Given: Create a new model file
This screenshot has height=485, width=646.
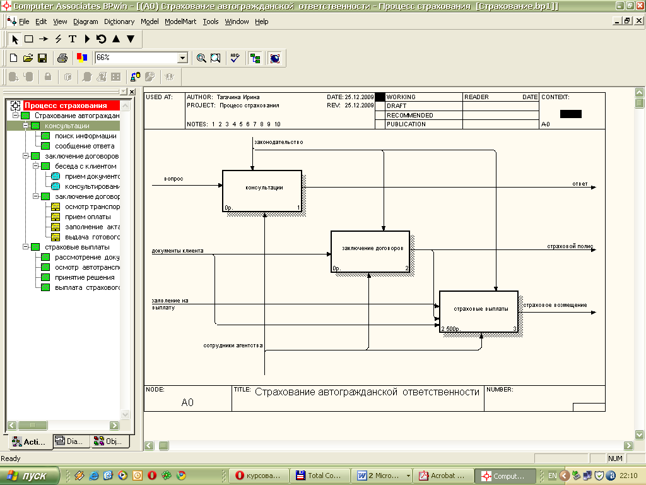Looking at the screenshot, I should point(13,58).
